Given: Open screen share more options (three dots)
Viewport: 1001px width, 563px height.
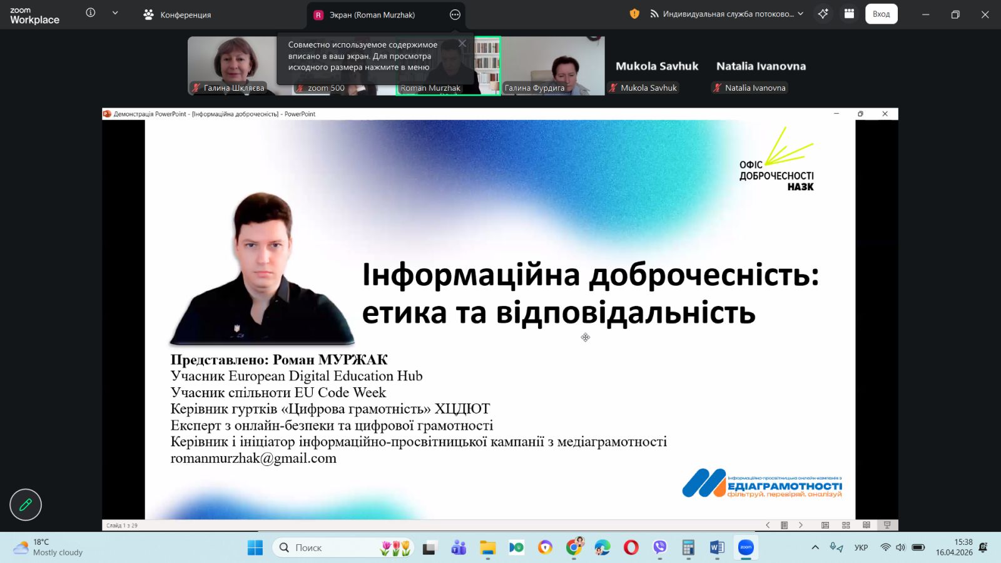Looking at the screenshot, I should (455, 14).
